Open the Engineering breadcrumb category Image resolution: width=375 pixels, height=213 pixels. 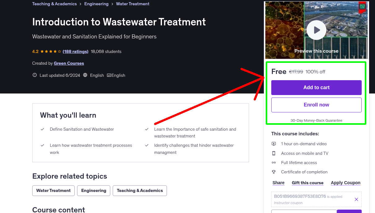(x=96, y=4)
